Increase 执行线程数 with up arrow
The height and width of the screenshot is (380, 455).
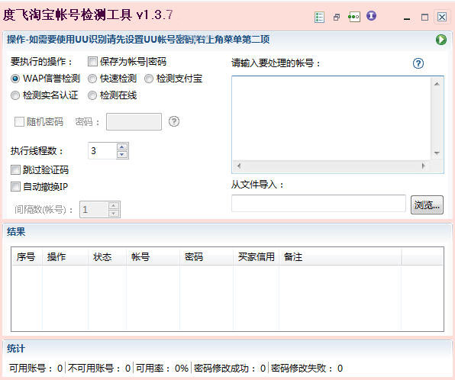click(122, 147)
